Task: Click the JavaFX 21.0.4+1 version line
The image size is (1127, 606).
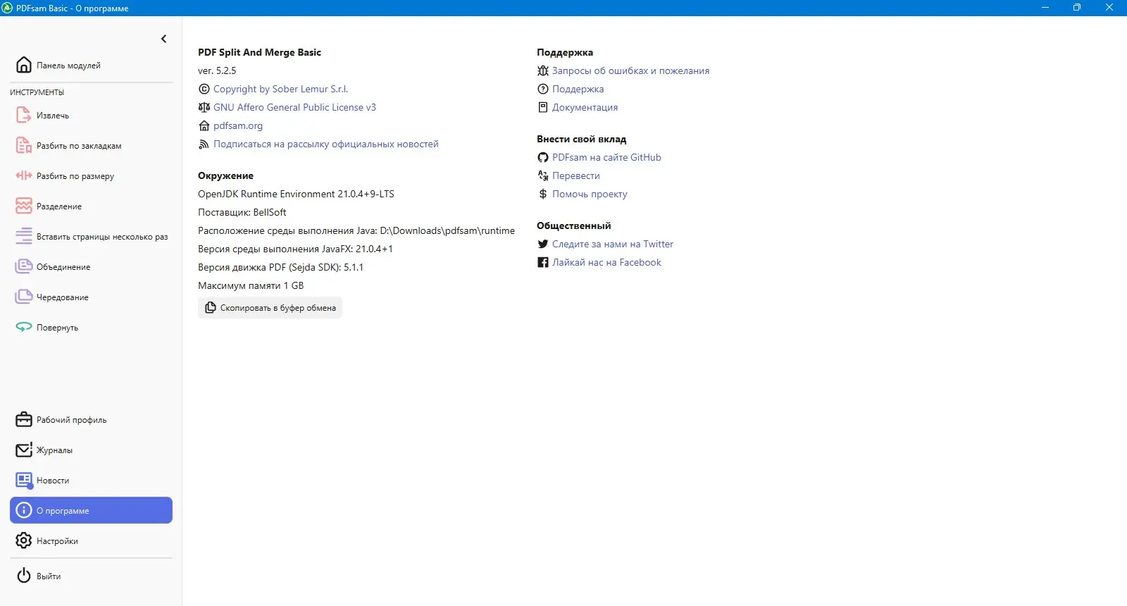Action: (x=295, y=249)
